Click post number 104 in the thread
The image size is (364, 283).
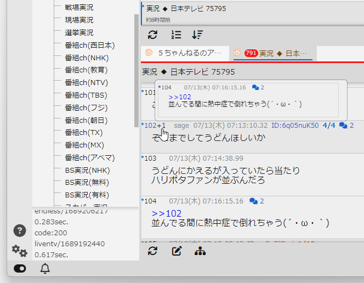pos(150,201)
